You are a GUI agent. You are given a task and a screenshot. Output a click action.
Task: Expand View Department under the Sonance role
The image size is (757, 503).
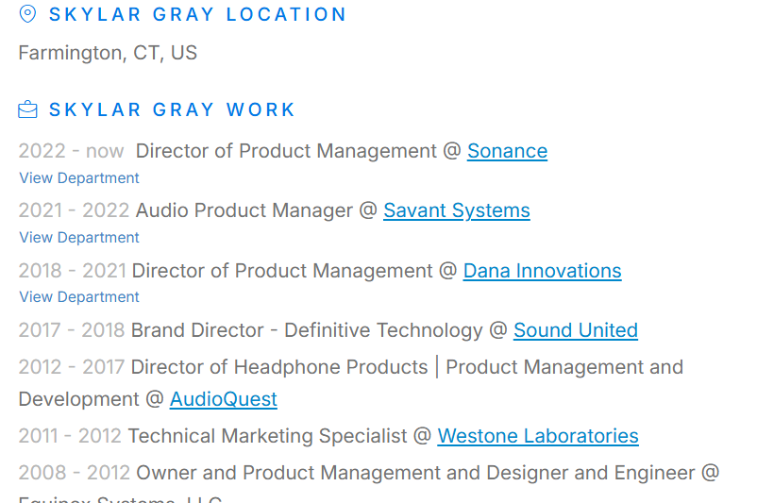click(79, 178)
